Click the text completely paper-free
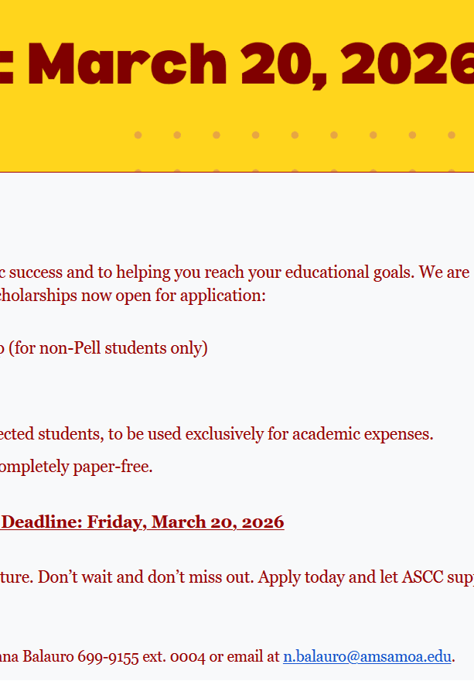474x681 pixels. click(76, 467)
